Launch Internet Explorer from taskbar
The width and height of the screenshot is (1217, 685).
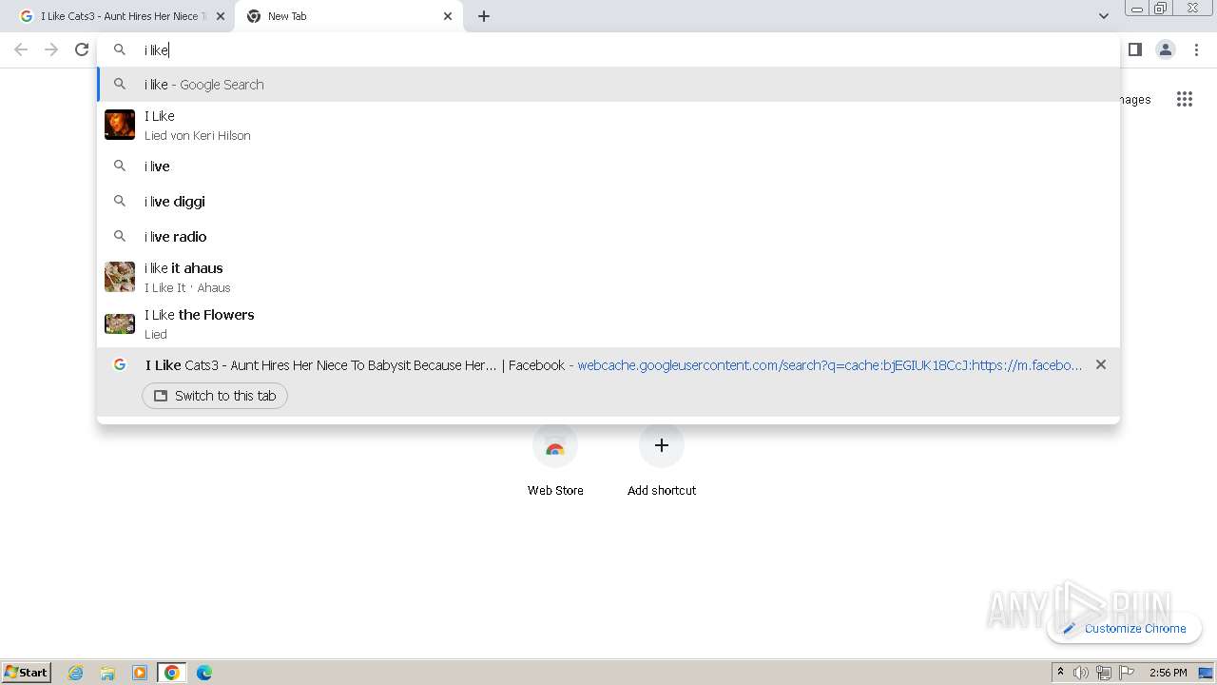[76, 673]
